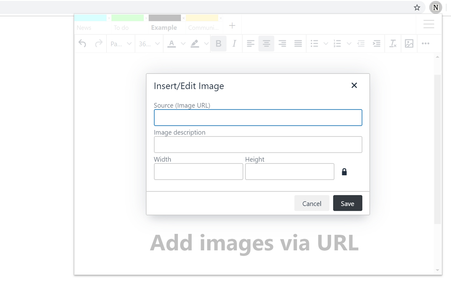Align text right
The height and width of the screenshot is (282, 451).
click(x=282, y=44)
